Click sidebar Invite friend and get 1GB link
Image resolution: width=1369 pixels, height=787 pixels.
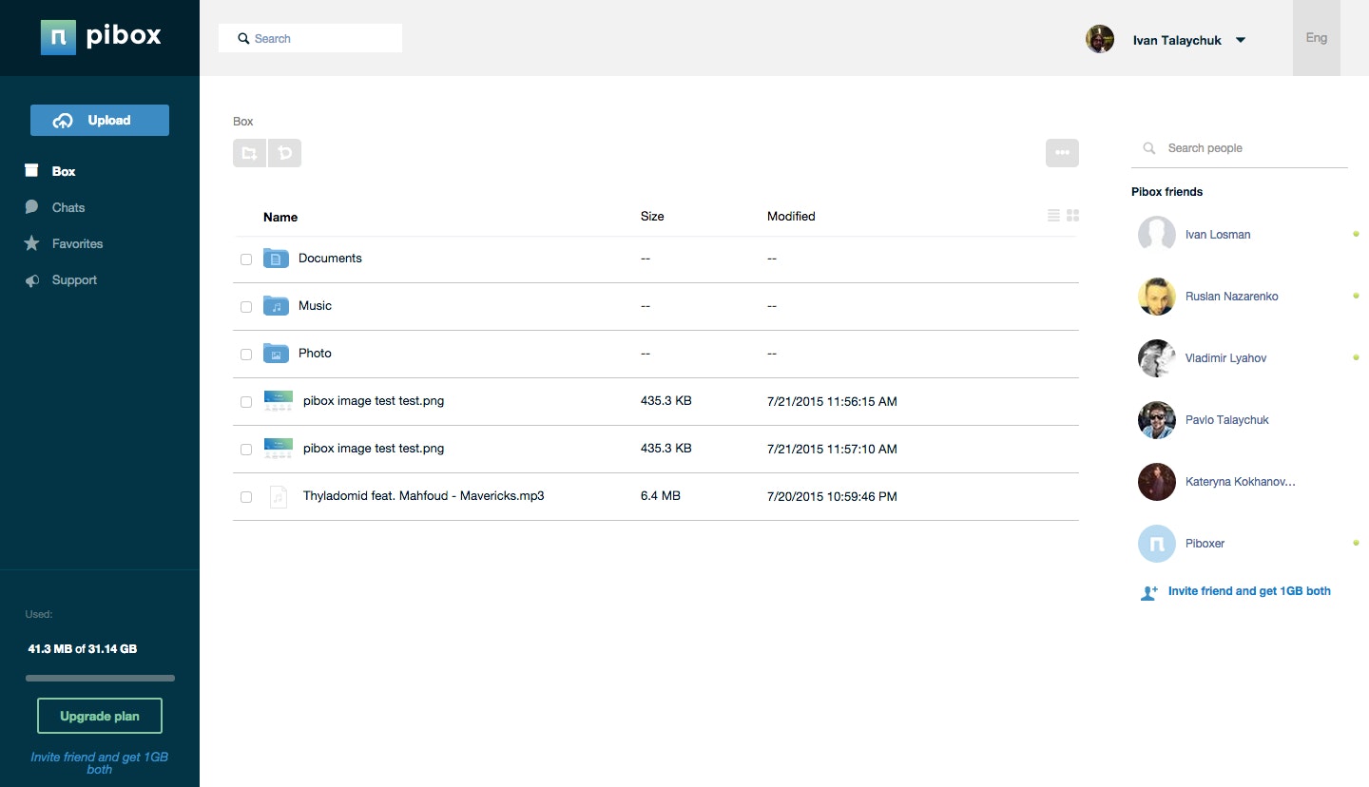[100, 763]
